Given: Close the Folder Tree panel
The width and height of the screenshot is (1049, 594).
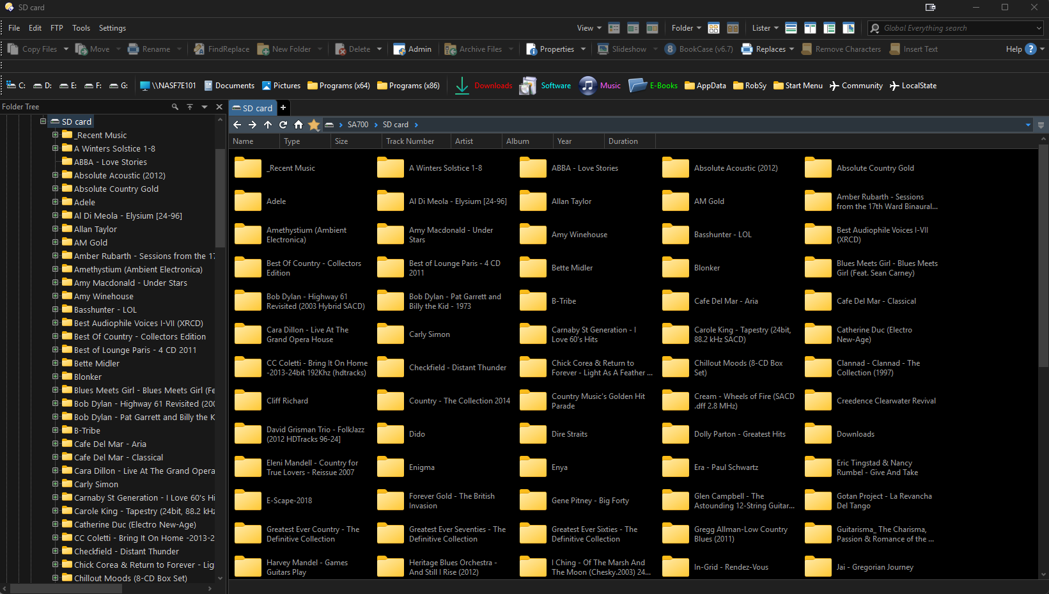Looking at the screenshot, I should click(219, 107).
